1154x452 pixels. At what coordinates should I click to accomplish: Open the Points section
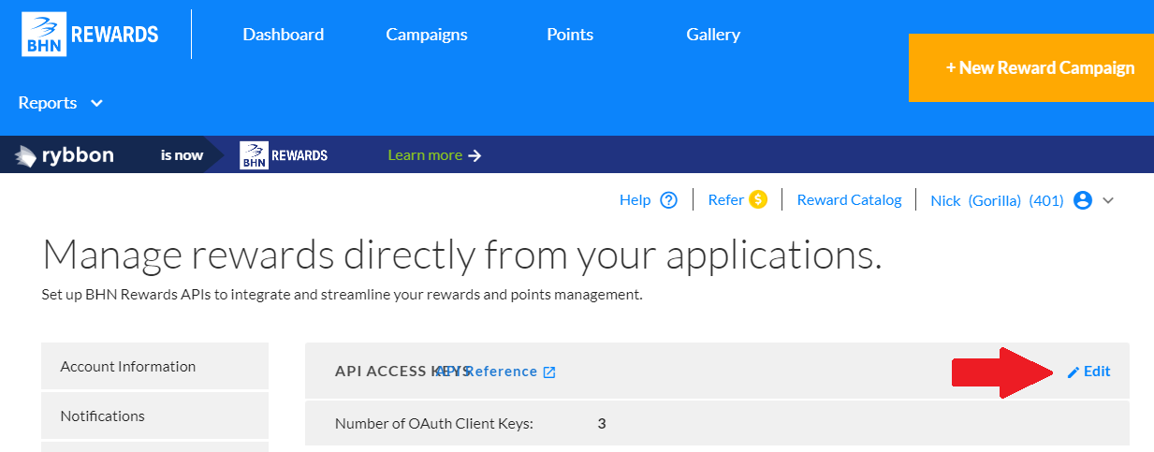[570, 35]
